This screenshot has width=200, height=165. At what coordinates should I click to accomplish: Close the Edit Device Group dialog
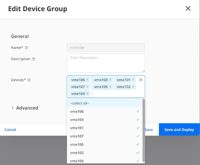click(x=188, y=9)
